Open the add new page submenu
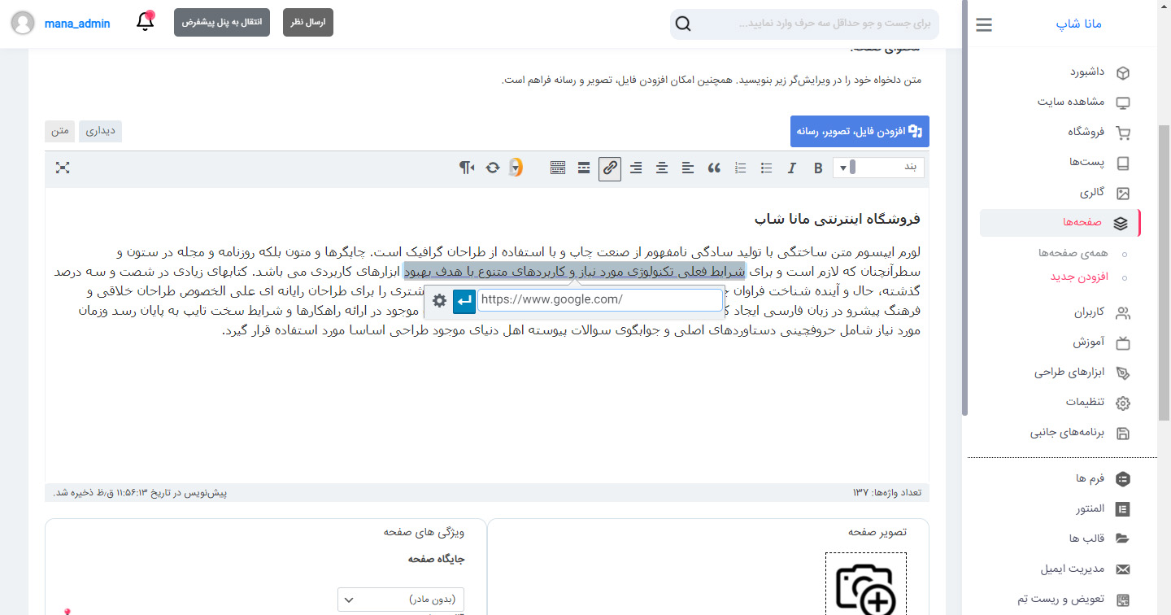1171x615 pixels. point(1080,277)
